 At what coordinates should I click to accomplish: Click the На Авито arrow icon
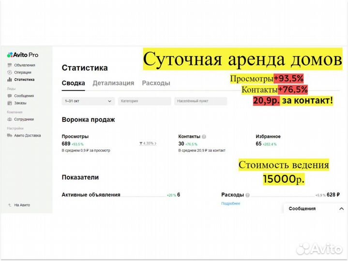(x=10, y=205)
